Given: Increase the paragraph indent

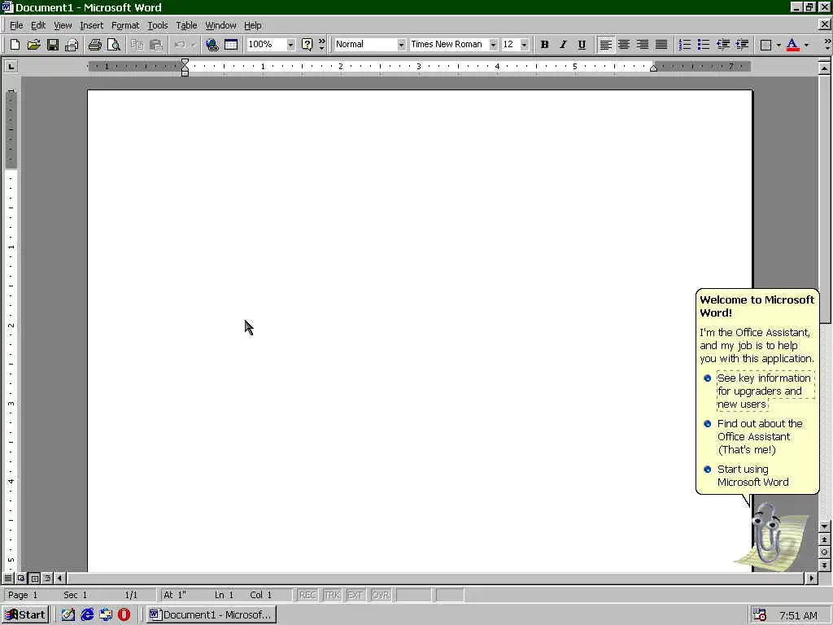Looking at the screenshot, I should (x=742, y=45).
